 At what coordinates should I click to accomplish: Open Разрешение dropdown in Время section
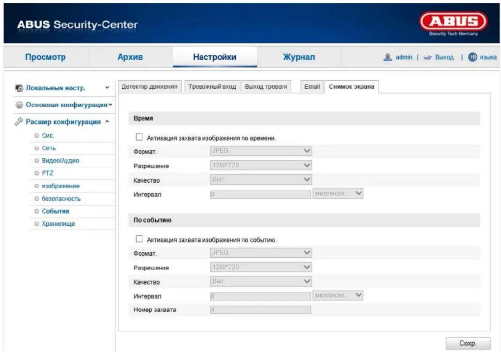pyautogui.click(x=260, y=165)
